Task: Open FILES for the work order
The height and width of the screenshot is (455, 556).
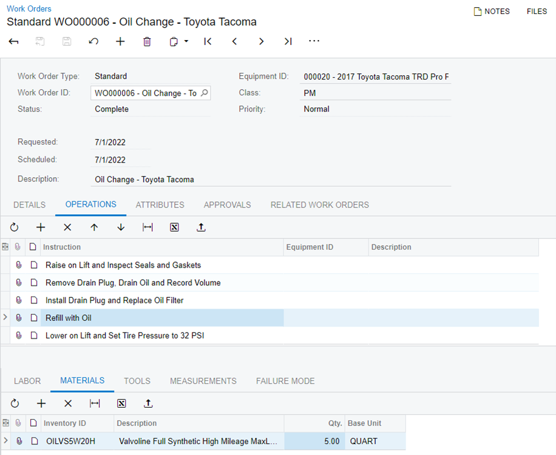Action: tap(537, 12)
